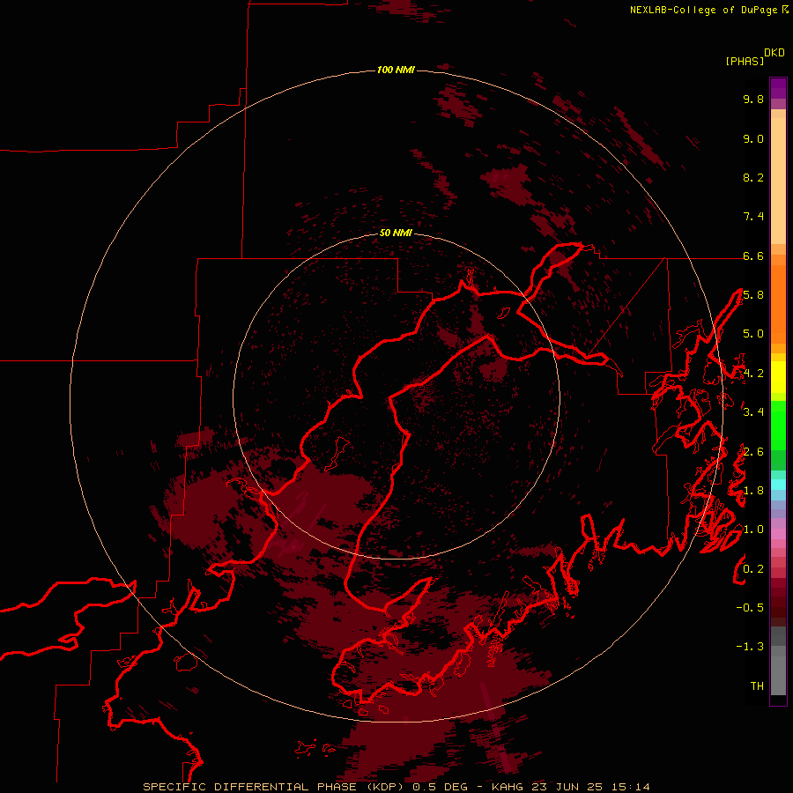Click the 1.0 value on the color scale

click(x=753, y=530)
